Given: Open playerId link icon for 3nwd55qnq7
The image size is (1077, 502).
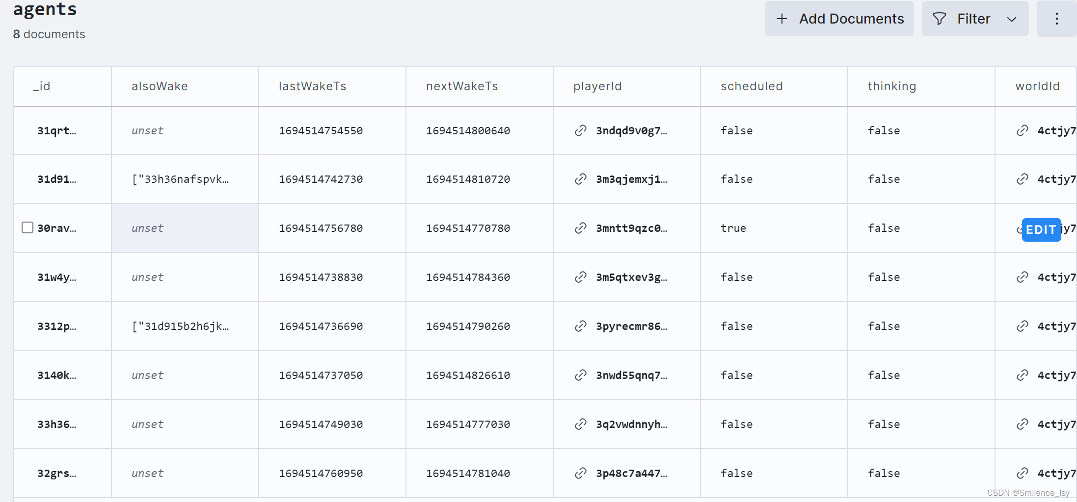Looking at the screenshot, I should point(581,375).
